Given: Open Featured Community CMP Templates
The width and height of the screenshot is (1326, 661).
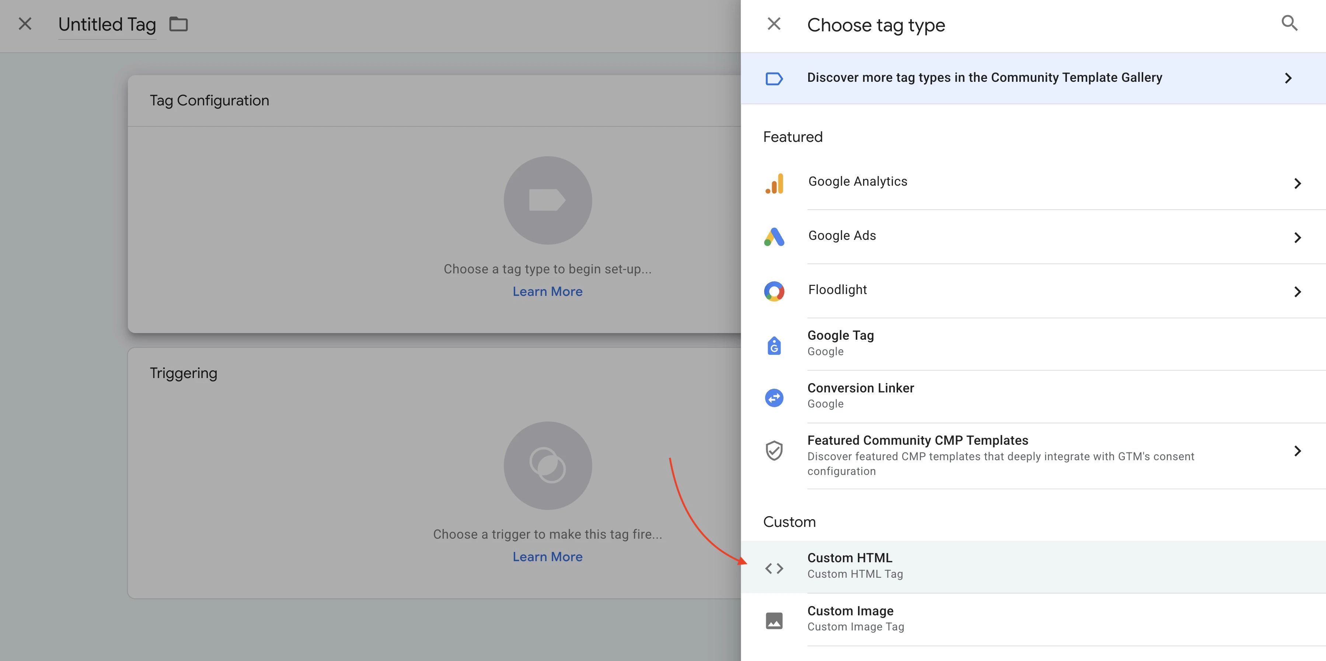Looking at the screenshot, I should point(1033,456).
